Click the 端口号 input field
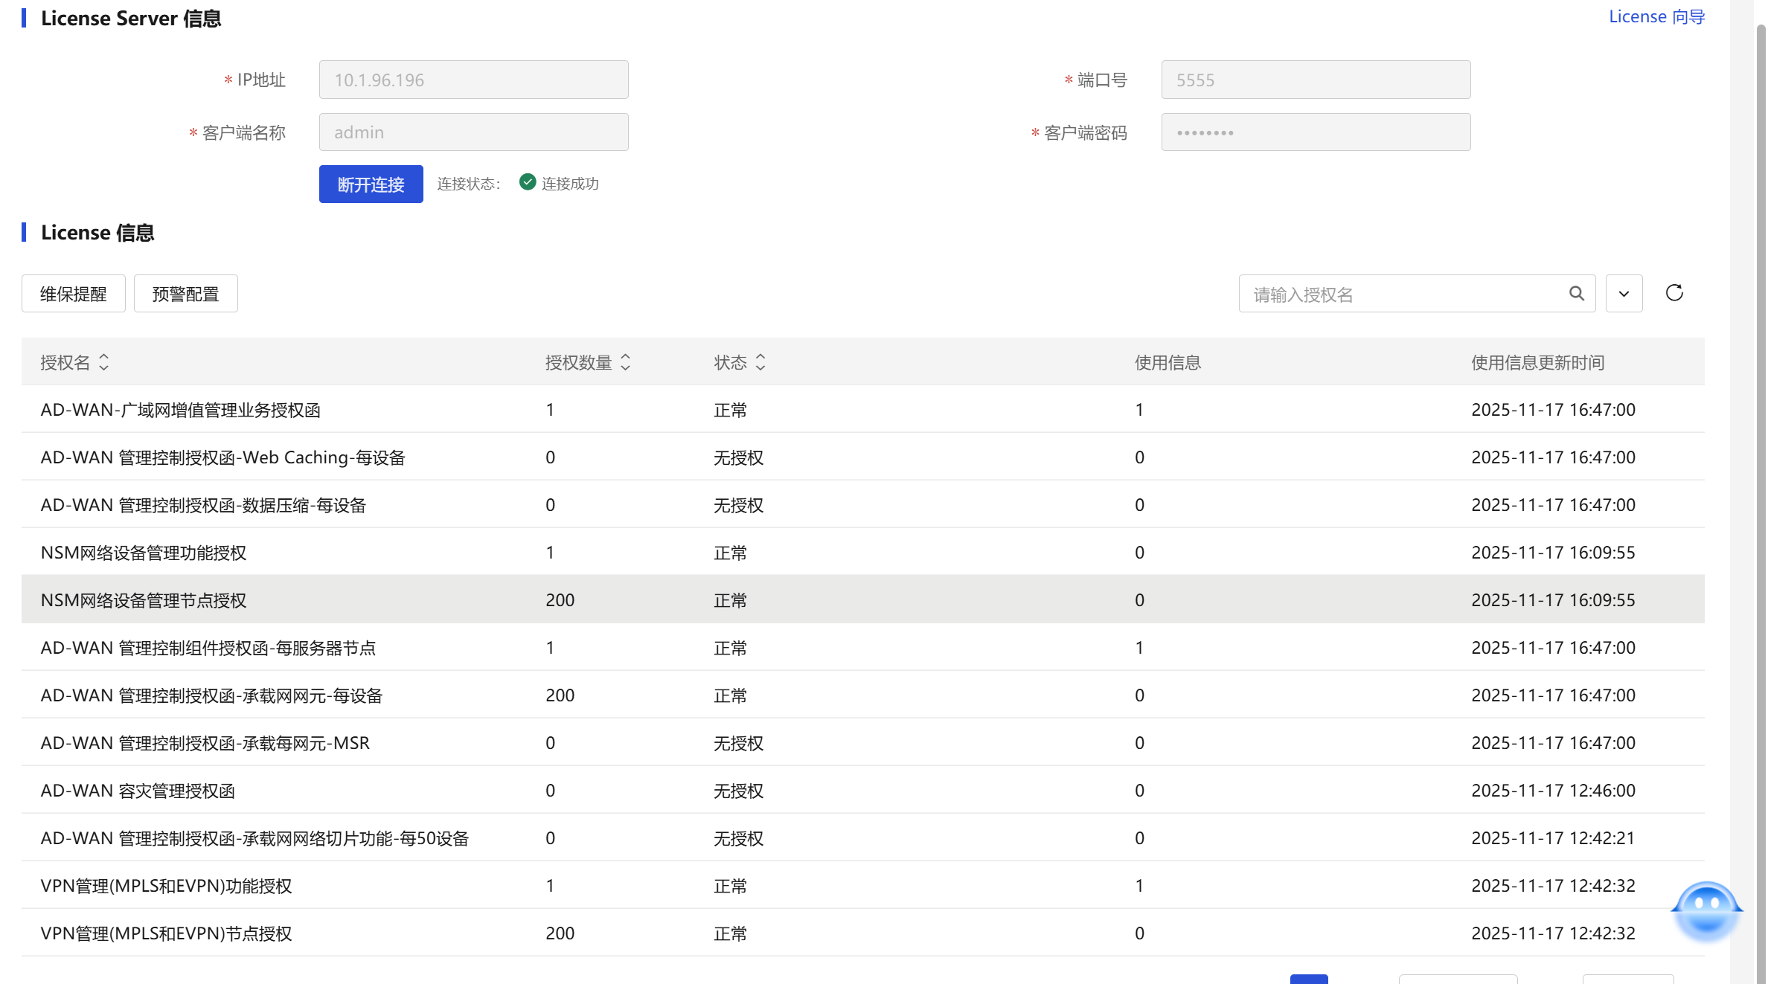 1315,80
